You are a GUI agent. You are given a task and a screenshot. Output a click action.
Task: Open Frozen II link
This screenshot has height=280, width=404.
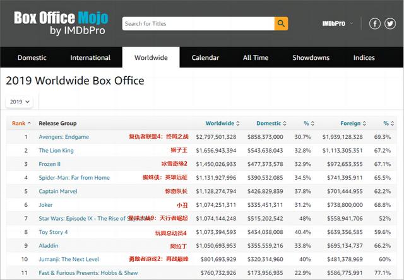coord(49,164)
